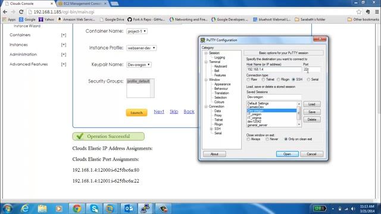The image size is (381, 214).
Task: Click the saved sessions list scrollbar
Action: tap(299, 114)
